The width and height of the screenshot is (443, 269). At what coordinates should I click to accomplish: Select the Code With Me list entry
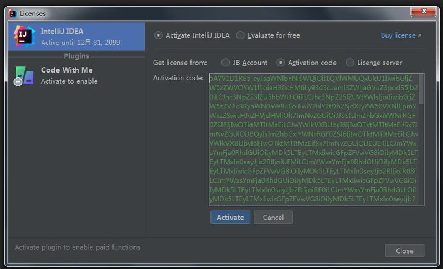click(76, 75)
